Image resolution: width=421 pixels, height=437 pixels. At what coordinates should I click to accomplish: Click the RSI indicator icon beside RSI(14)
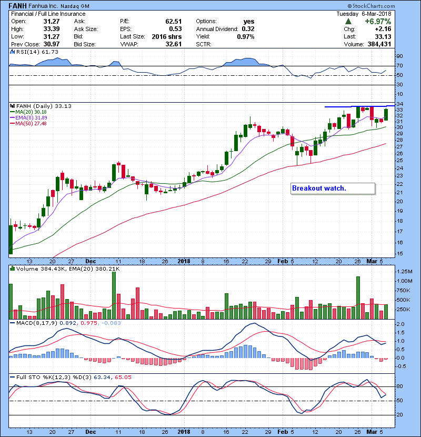(x=12, y=52)
